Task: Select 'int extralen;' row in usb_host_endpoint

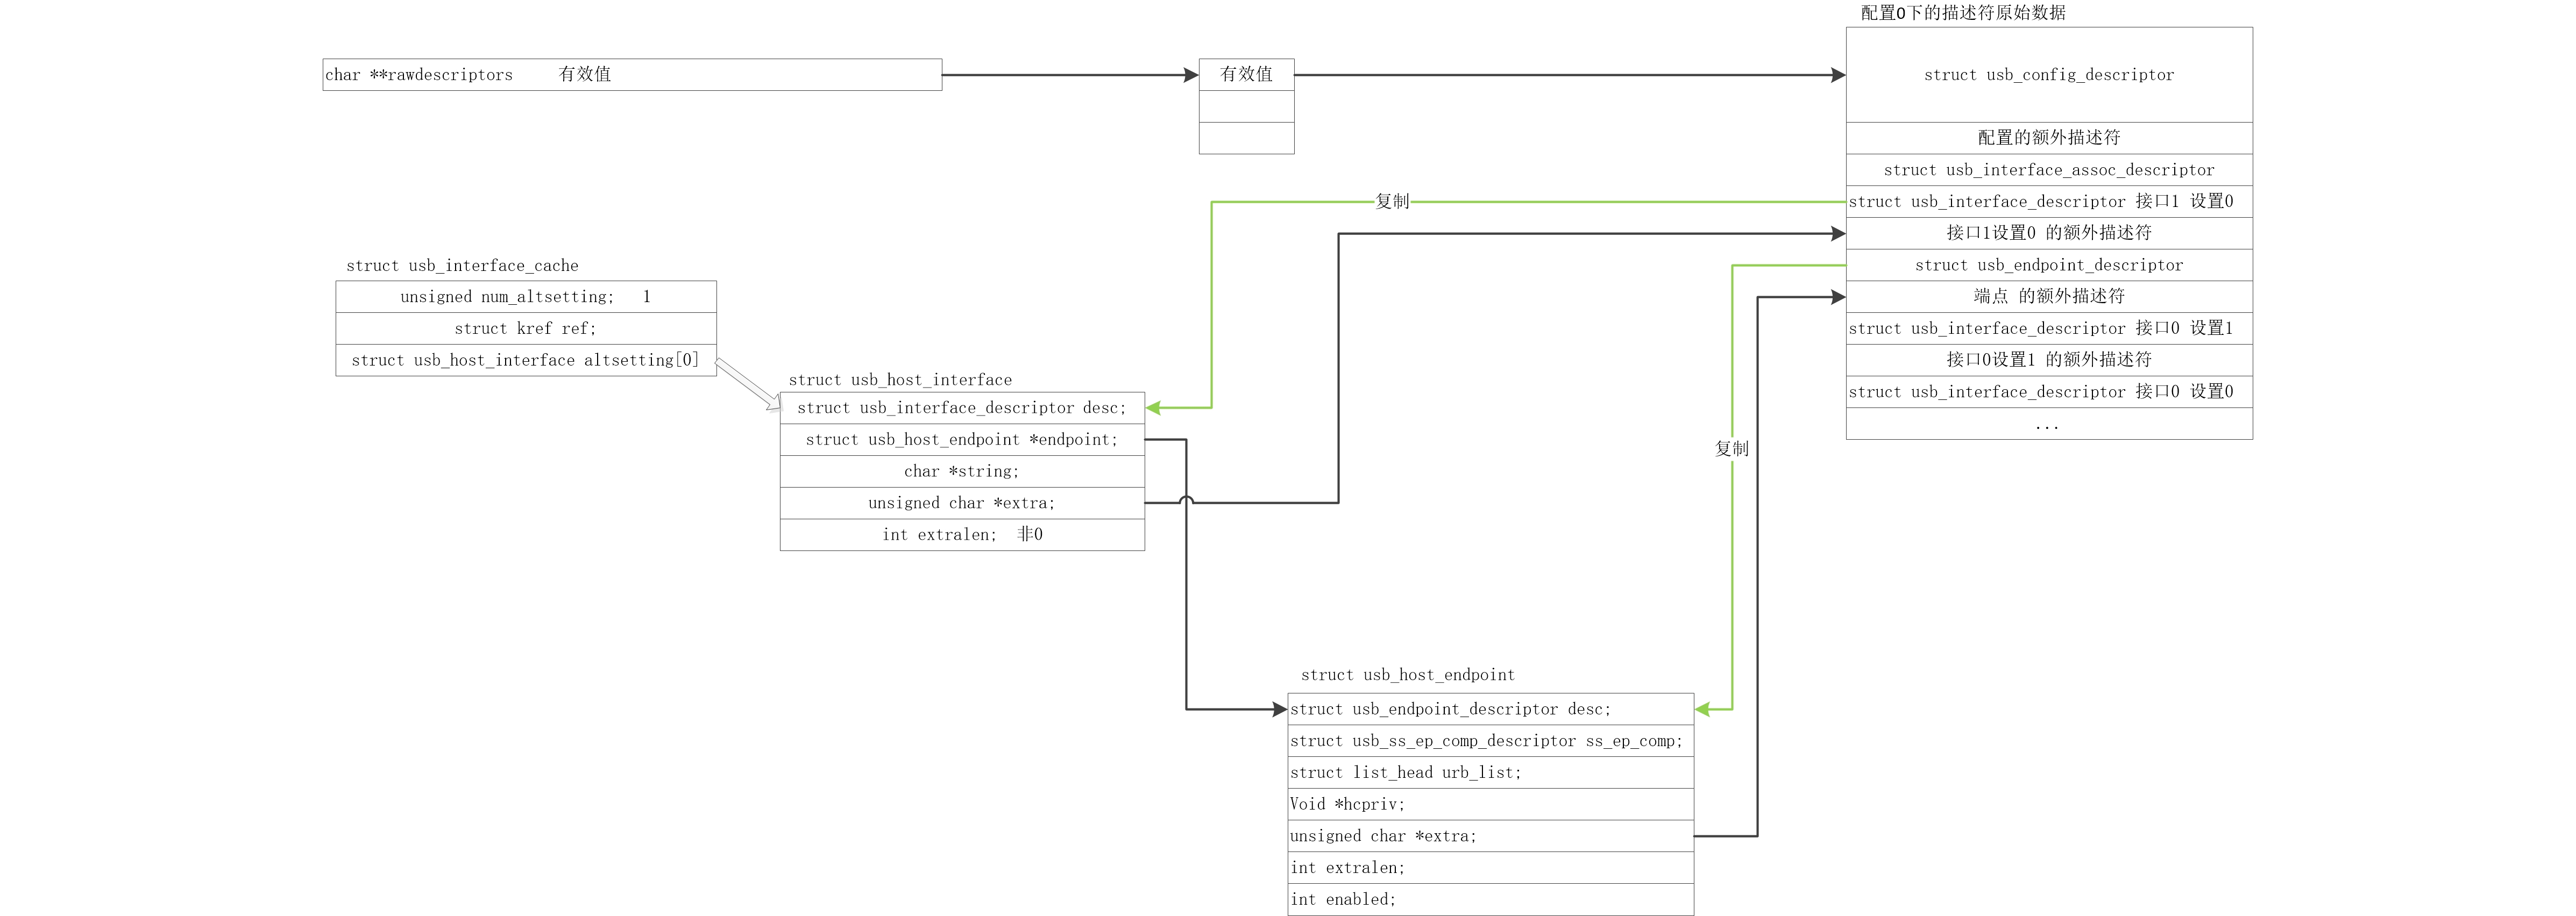Action: pos(1491,868)
